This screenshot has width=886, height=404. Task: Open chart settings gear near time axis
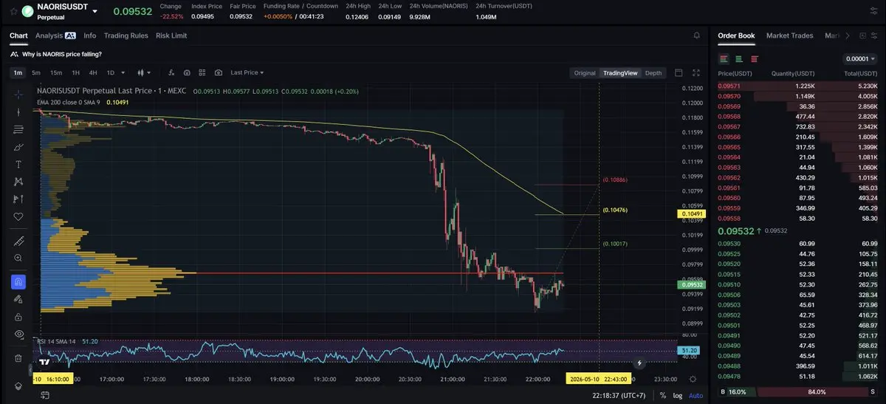(x=692, y=378)
